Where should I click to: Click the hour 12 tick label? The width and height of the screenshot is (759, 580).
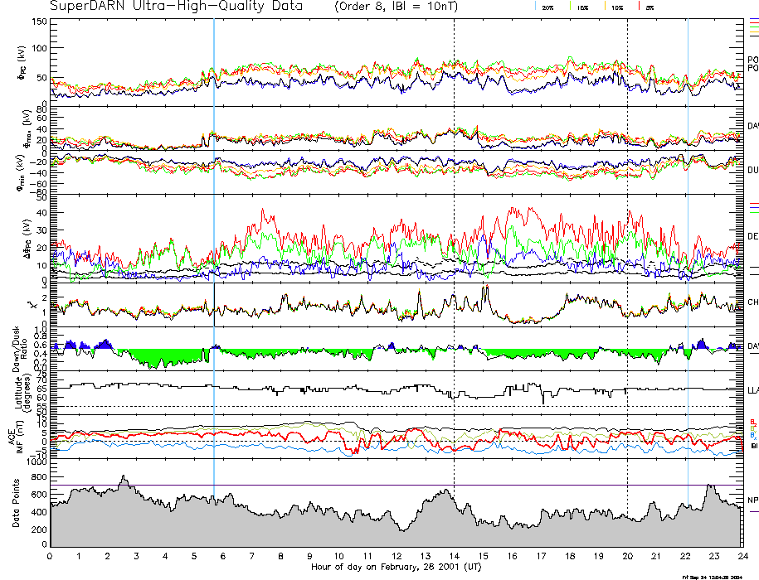click(x=396, y=556)
